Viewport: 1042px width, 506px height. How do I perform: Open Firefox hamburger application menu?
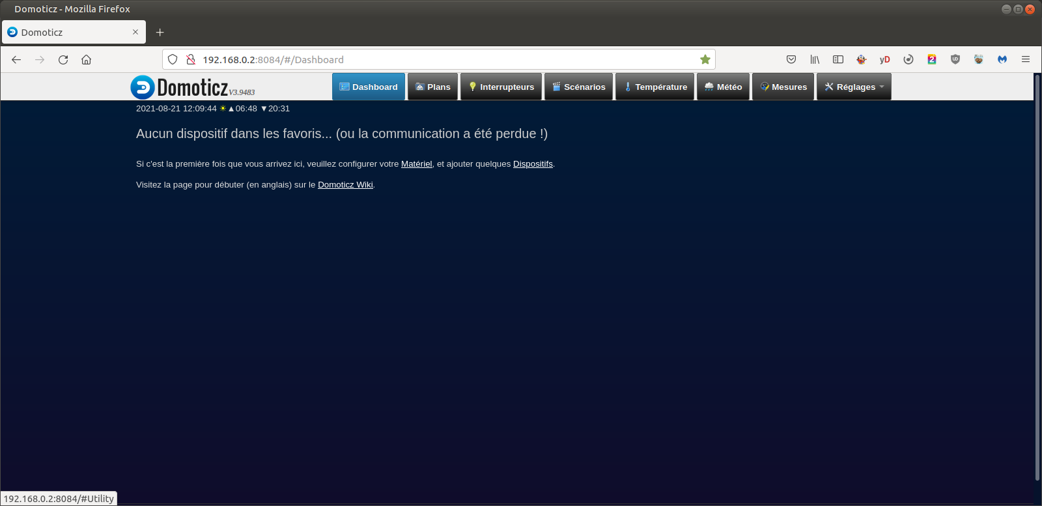1025,59
